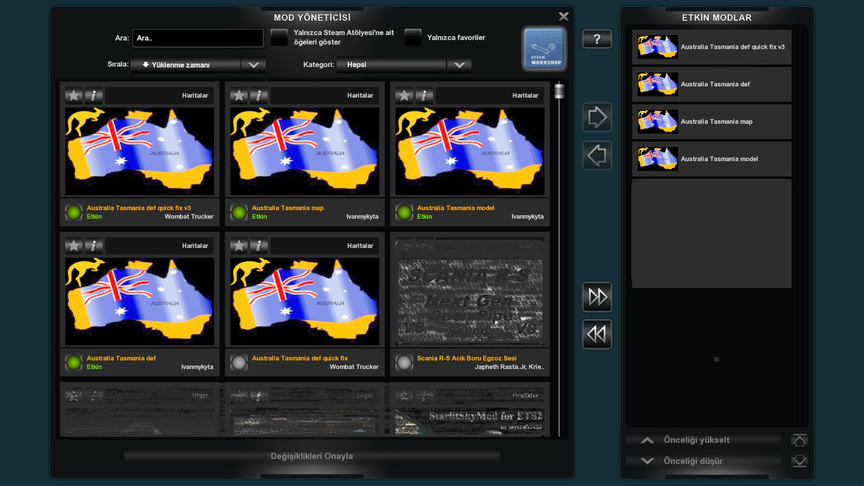Toggle active light of Australia Tasmania model
Viewport: 864px width, 486px height.
(x=404, y=213)
